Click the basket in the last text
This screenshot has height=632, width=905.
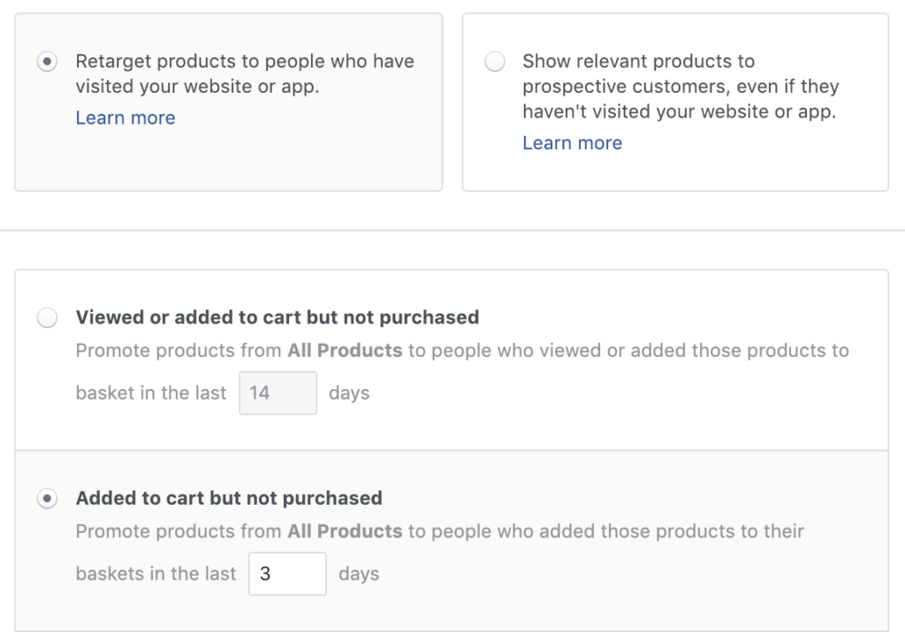tap(150, 393)
